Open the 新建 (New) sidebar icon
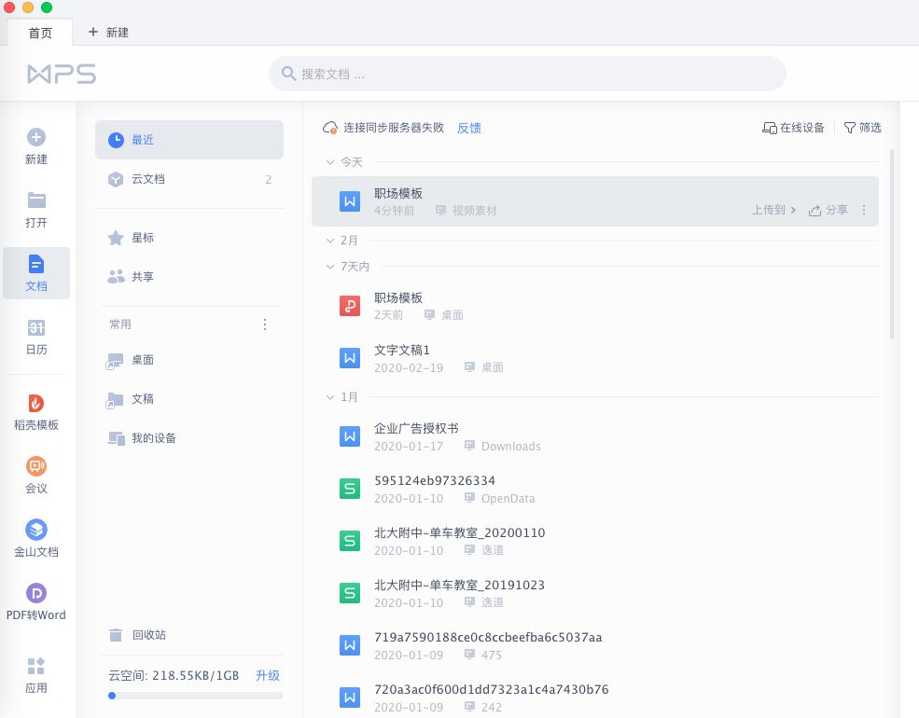919x718 pixels. point(35,147)
